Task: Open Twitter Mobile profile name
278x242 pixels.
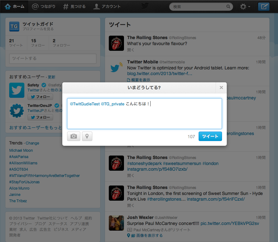Action: (143, 62)
